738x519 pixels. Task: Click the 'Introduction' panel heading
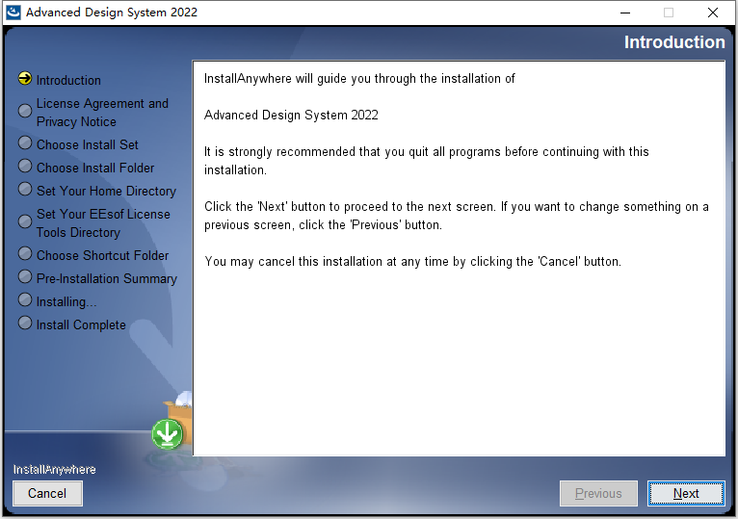pyautogui.click(x=674, y=42)
